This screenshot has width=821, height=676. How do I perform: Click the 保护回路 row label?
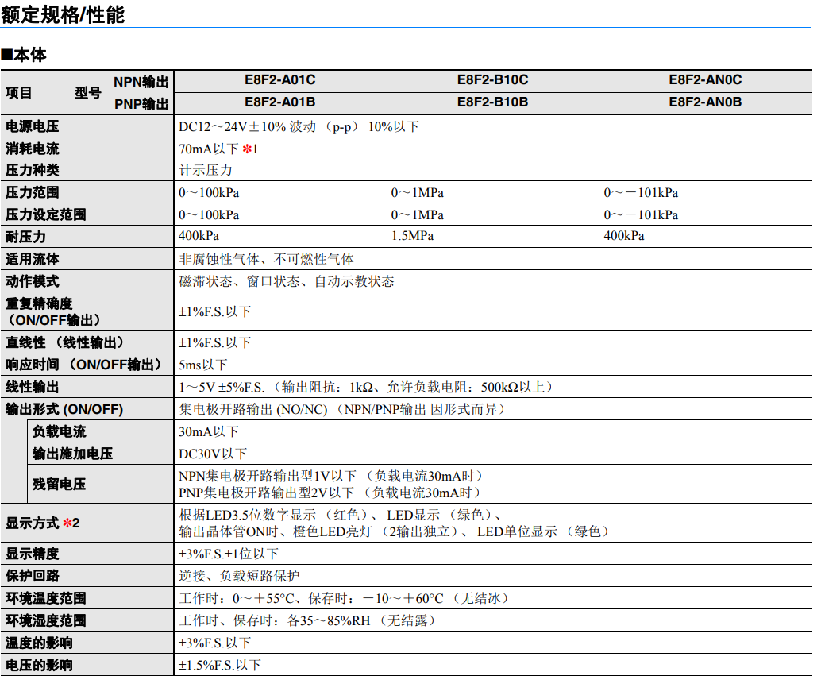click(33, 576)
